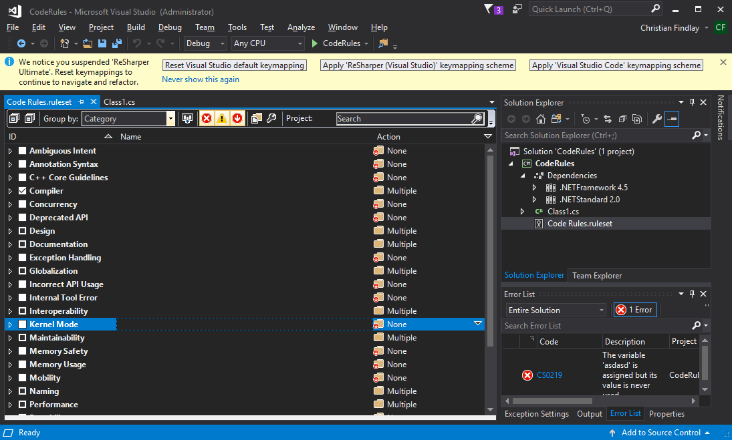Expand the Globalization group
This screenshot has width=732, height=440.
[x=10, y=271]
